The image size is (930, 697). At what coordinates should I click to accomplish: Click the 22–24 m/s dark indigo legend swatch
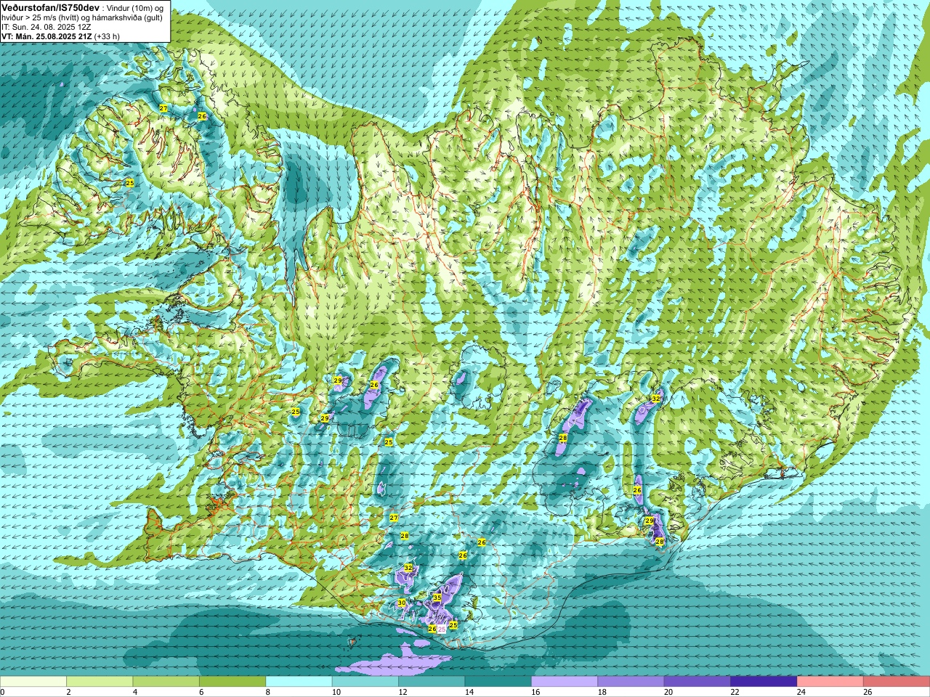click(x=764, y=682)
